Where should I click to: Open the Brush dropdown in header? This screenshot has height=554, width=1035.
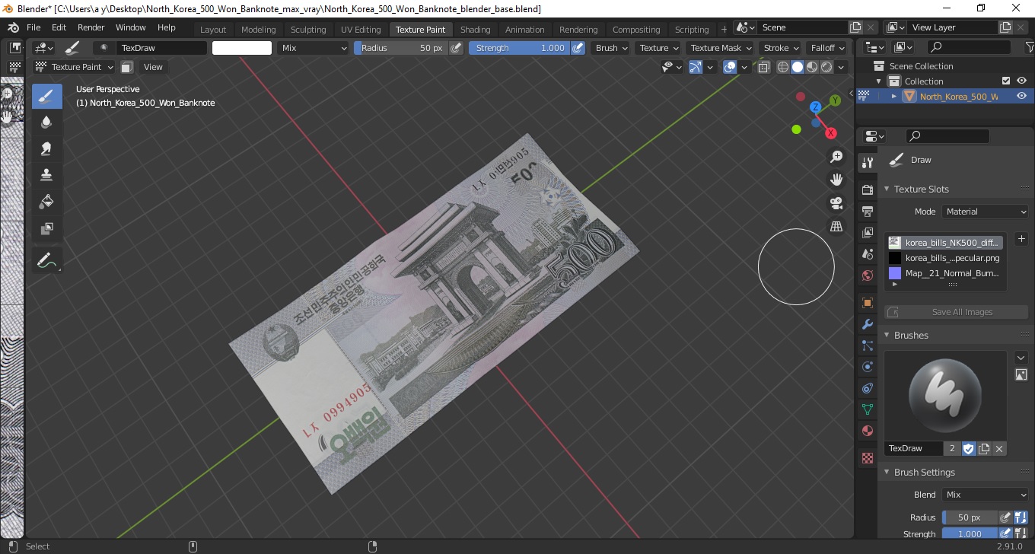[x=611, y=48]
